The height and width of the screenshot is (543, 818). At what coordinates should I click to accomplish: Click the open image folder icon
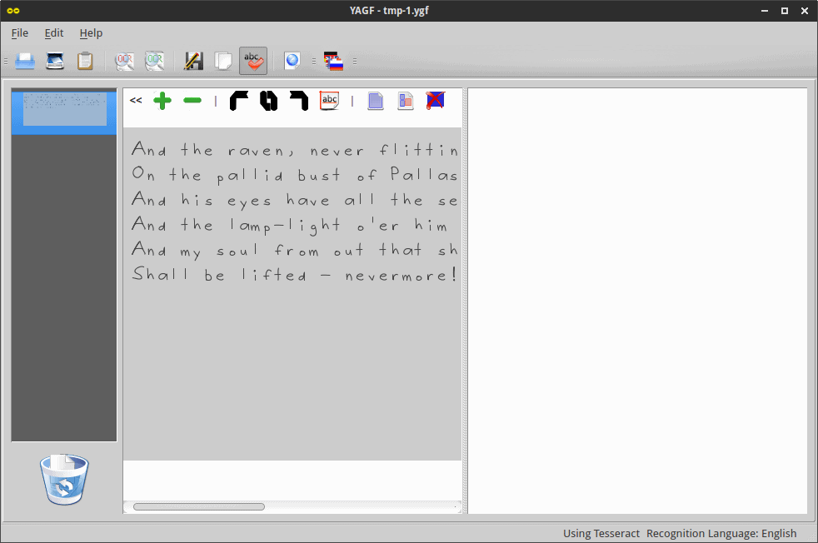24,61
